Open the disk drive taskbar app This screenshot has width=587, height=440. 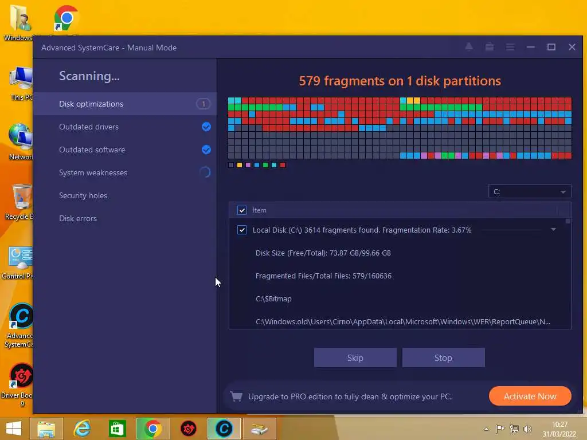[260, 429]
